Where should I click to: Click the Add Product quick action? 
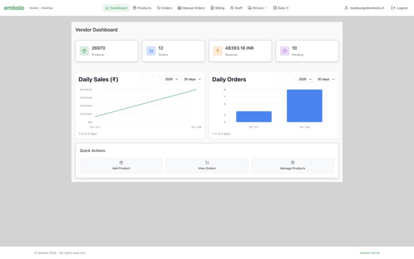tap(121, 165)
